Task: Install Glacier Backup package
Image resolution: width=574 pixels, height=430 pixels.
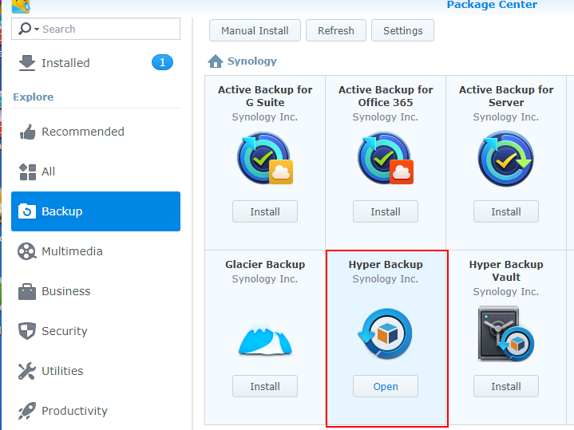Action: [x=265, y=386]
